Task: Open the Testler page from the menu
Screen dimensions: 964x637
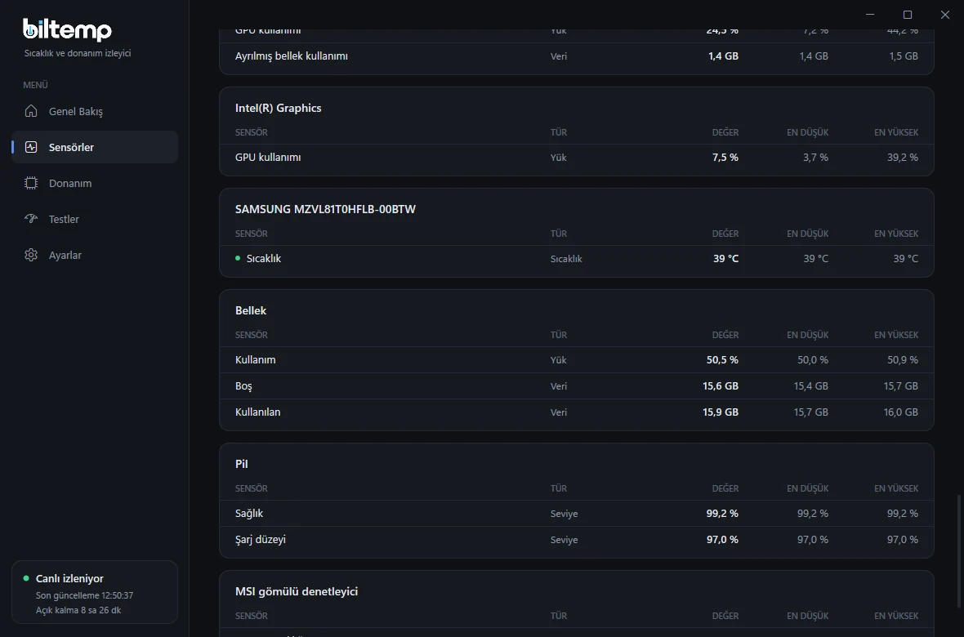Action: [95, 219]
